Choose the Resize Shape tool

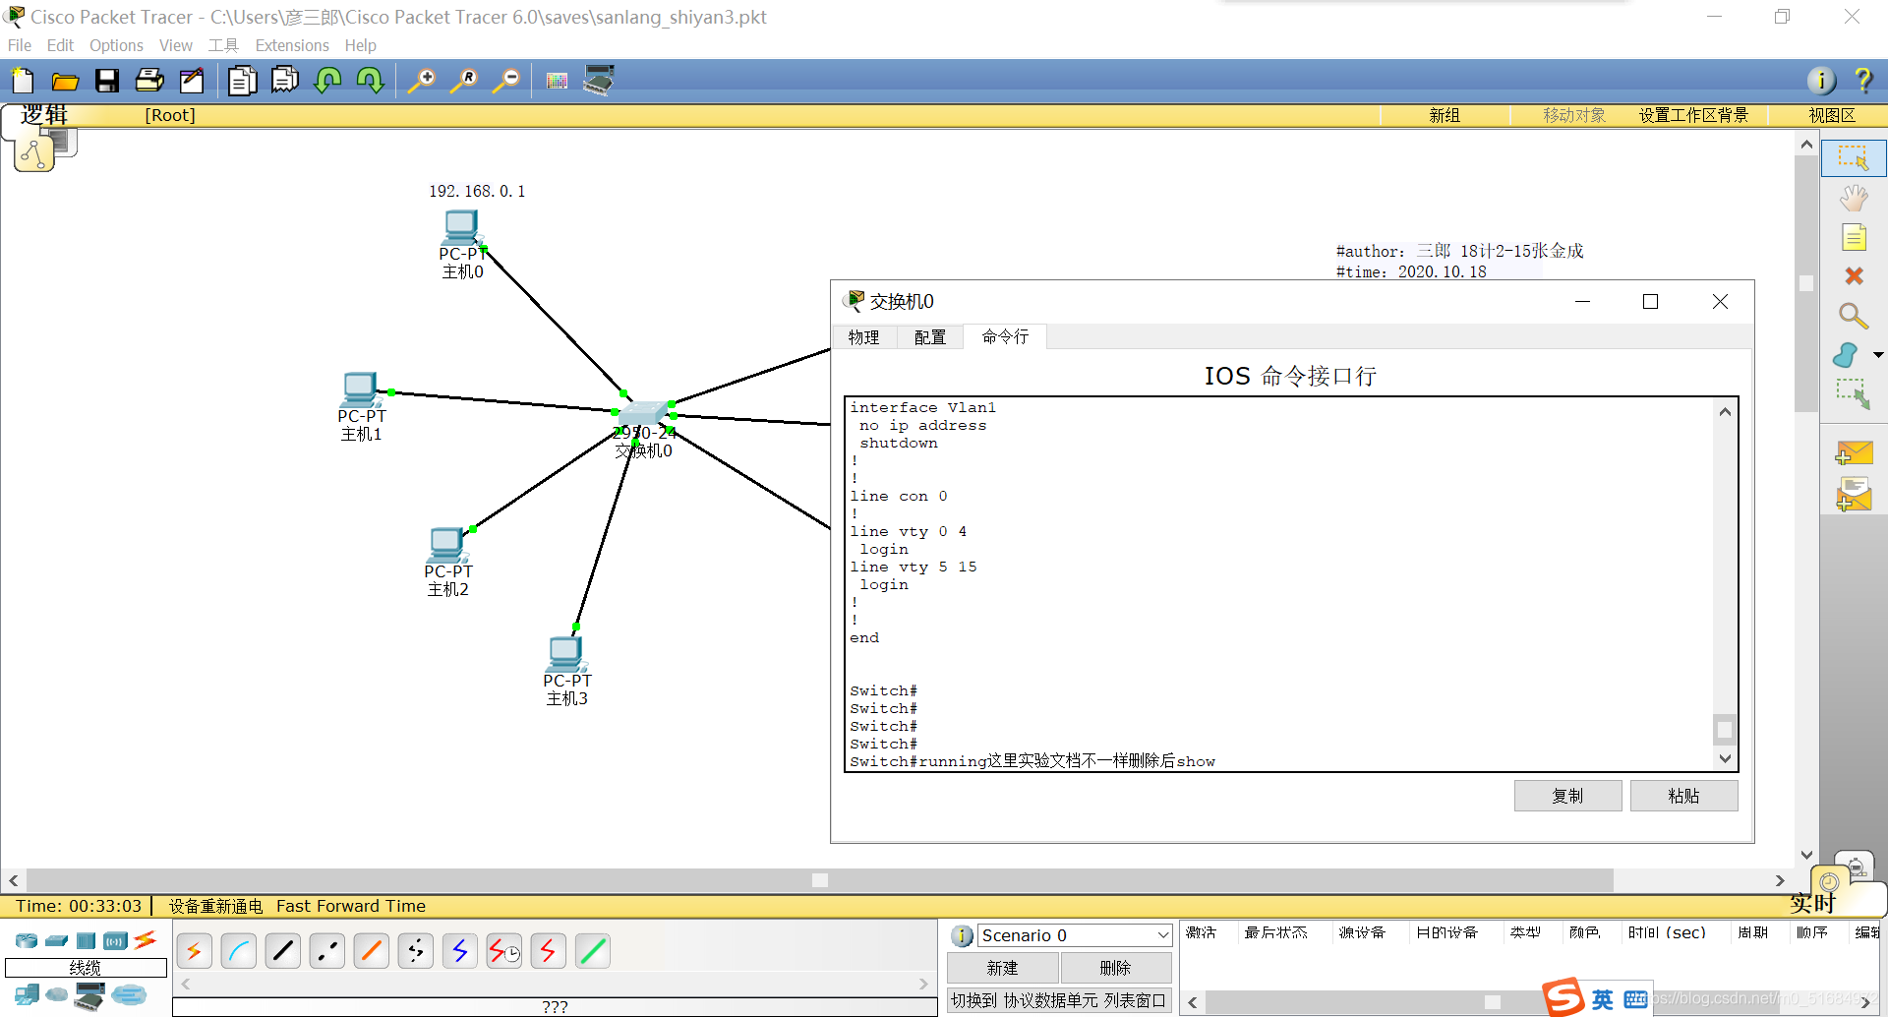tap(1854, 393)
